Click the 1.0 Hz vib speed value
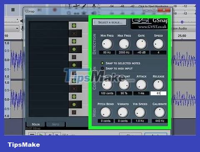The image size is (200, 152). (x=140, y=121)
